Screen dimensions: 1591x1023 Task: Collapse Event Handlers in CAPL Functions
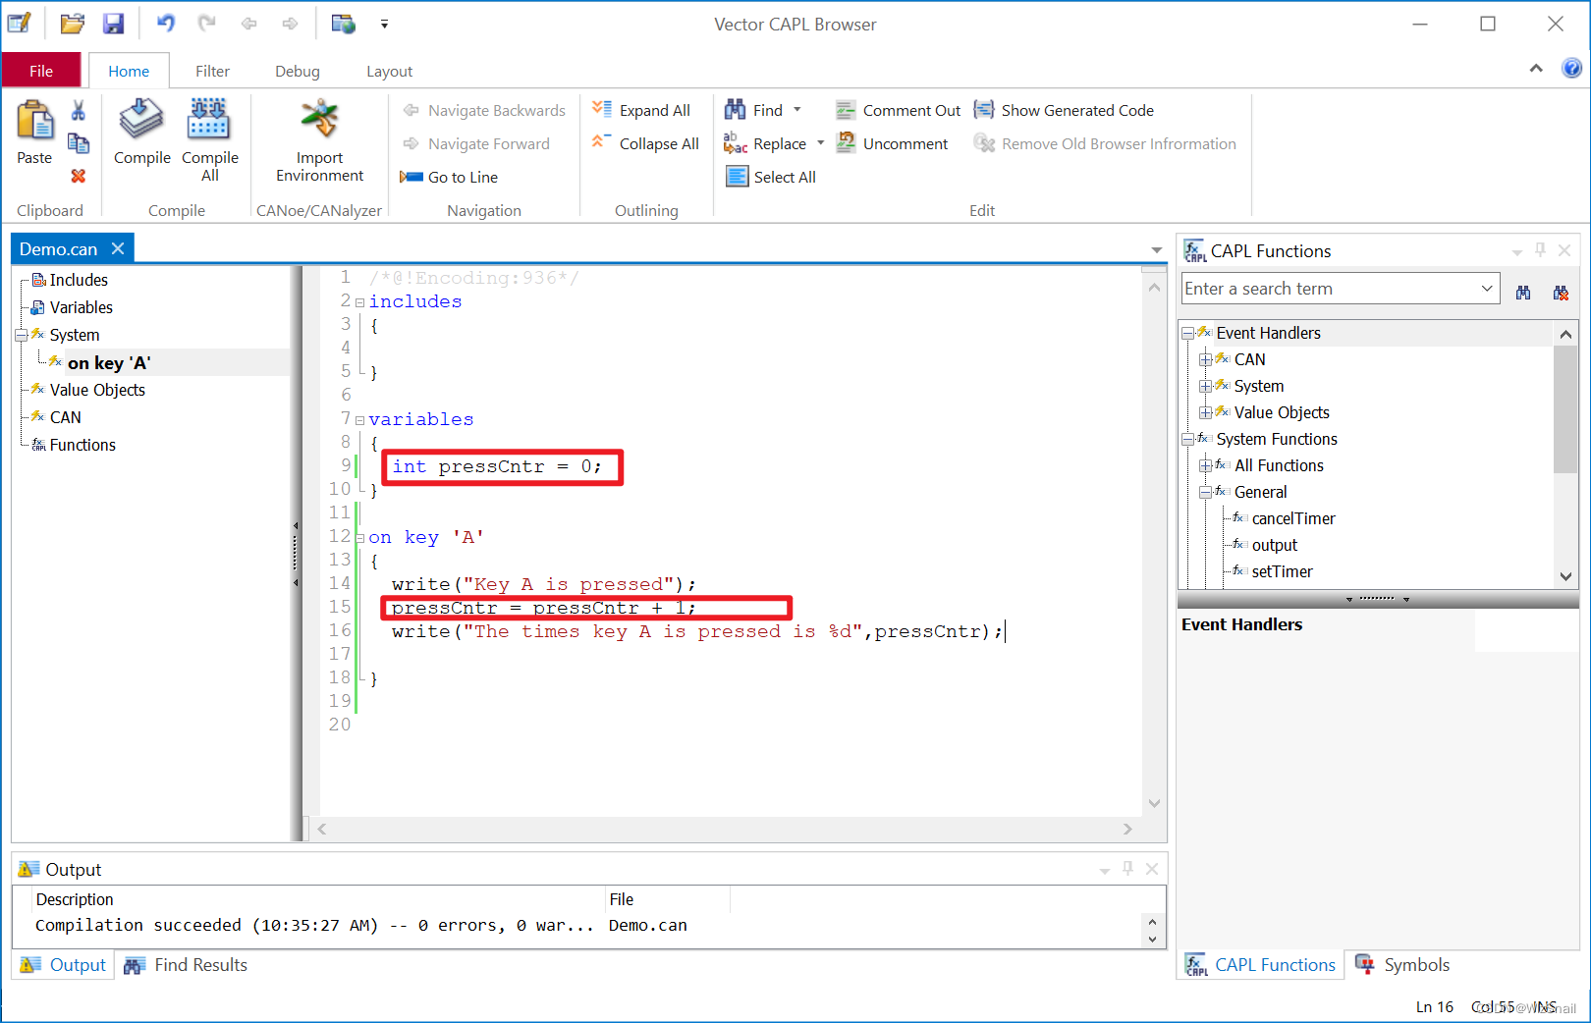click(x=1187, y=333)
